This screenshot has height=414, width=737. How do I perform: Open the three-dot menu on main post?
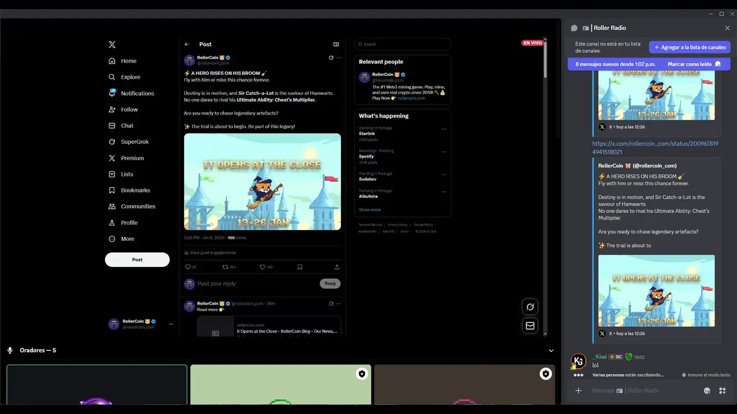coord(339,57)
